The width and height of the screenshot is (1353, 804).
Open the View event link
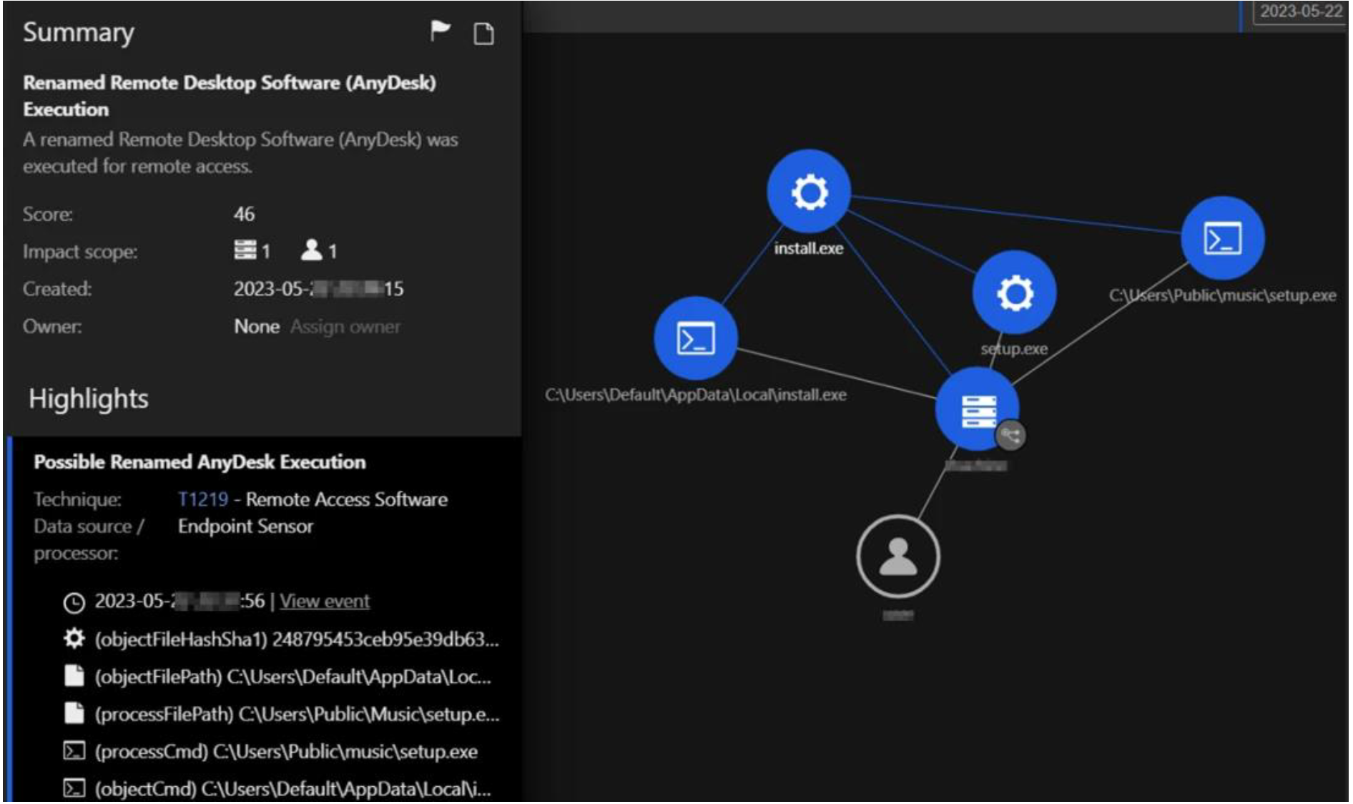[x=325, y=602]
